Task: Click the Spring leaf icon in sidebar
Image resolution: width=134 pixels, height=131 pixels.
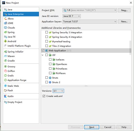Action: pyautogui.click(x=5, y=32)
